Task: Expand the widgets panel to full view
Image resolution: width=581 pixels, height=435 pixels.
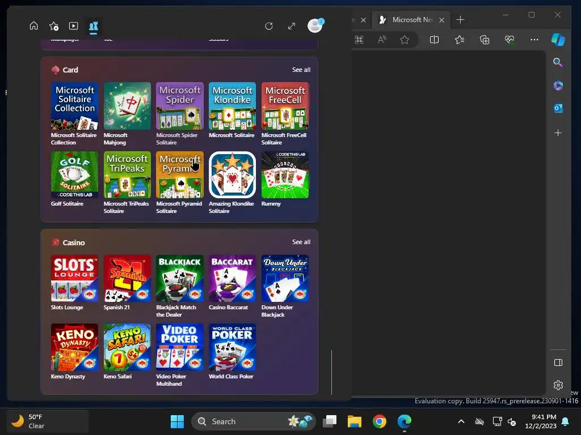Action: [x=292, y=26]
